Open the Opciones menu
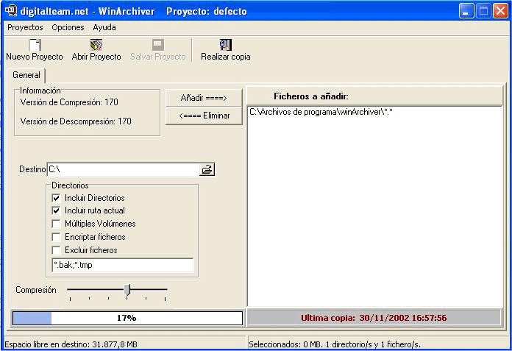The image size is (512, 351). pyautogui.click(x=68, y=27)
